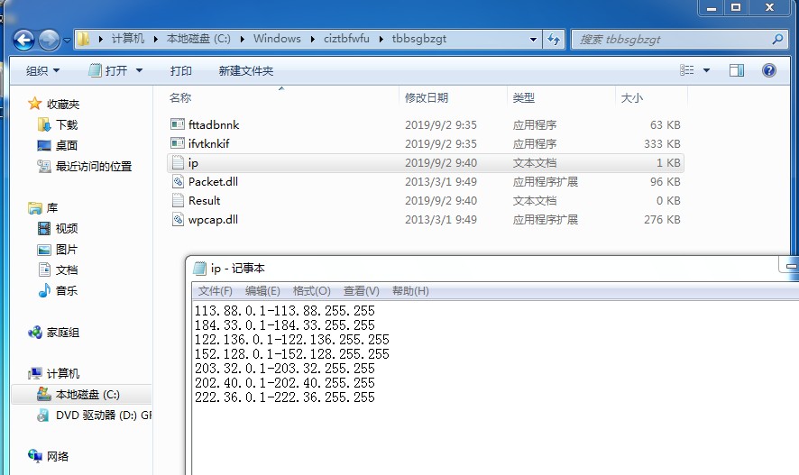Viewport: 799px width, 475px height.
Task: Click the Notepad title bar icon
Action: [200, 268]
